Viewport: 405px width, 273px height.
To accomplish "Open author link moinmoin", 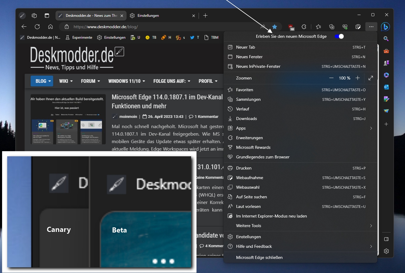I will point(128,116).
